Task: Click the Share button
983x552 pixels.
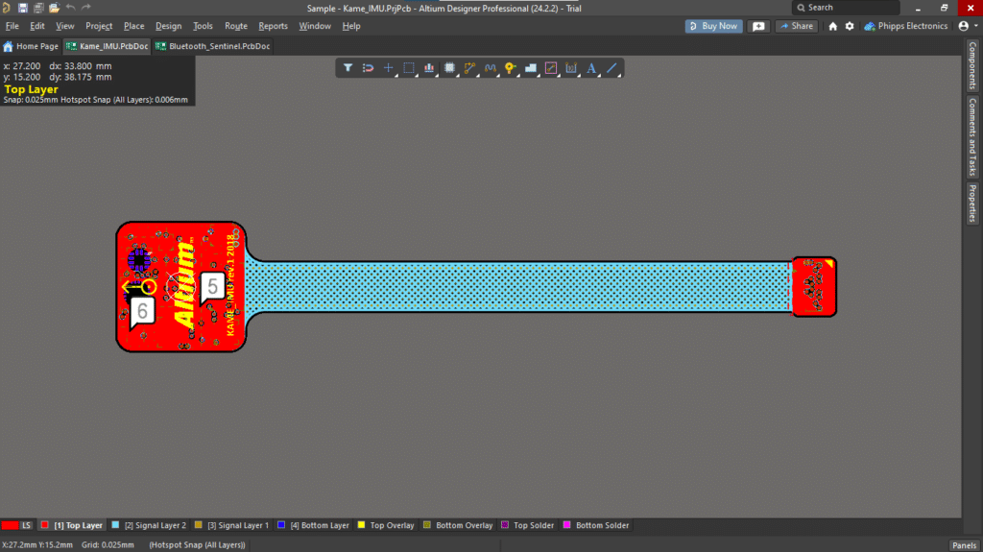Action: click(796, 26)
